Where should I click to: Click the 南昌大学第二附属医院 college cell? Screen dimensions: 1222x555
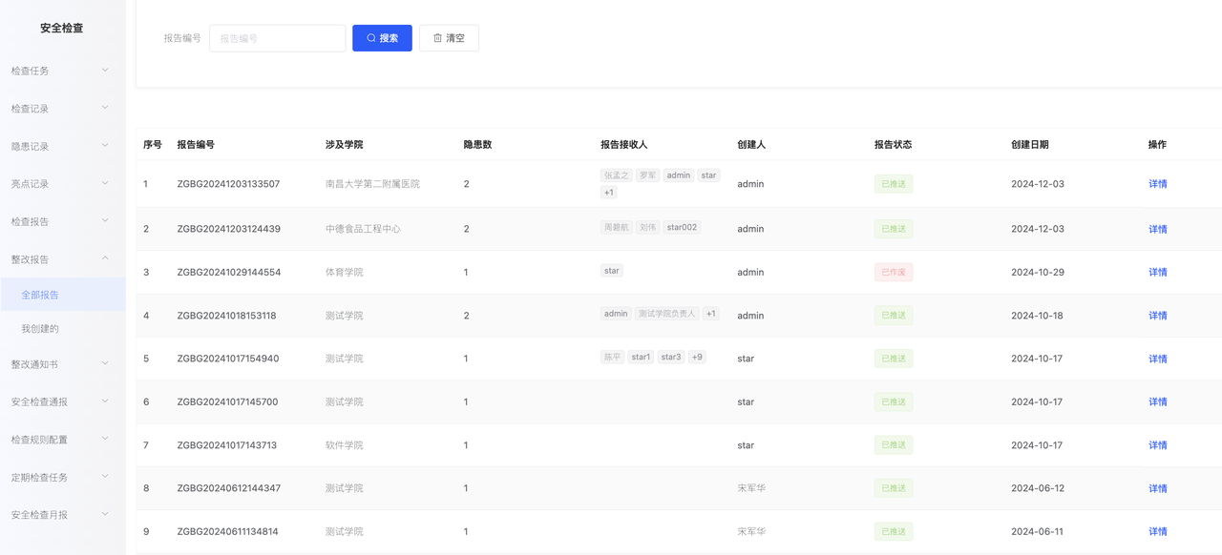372,184
